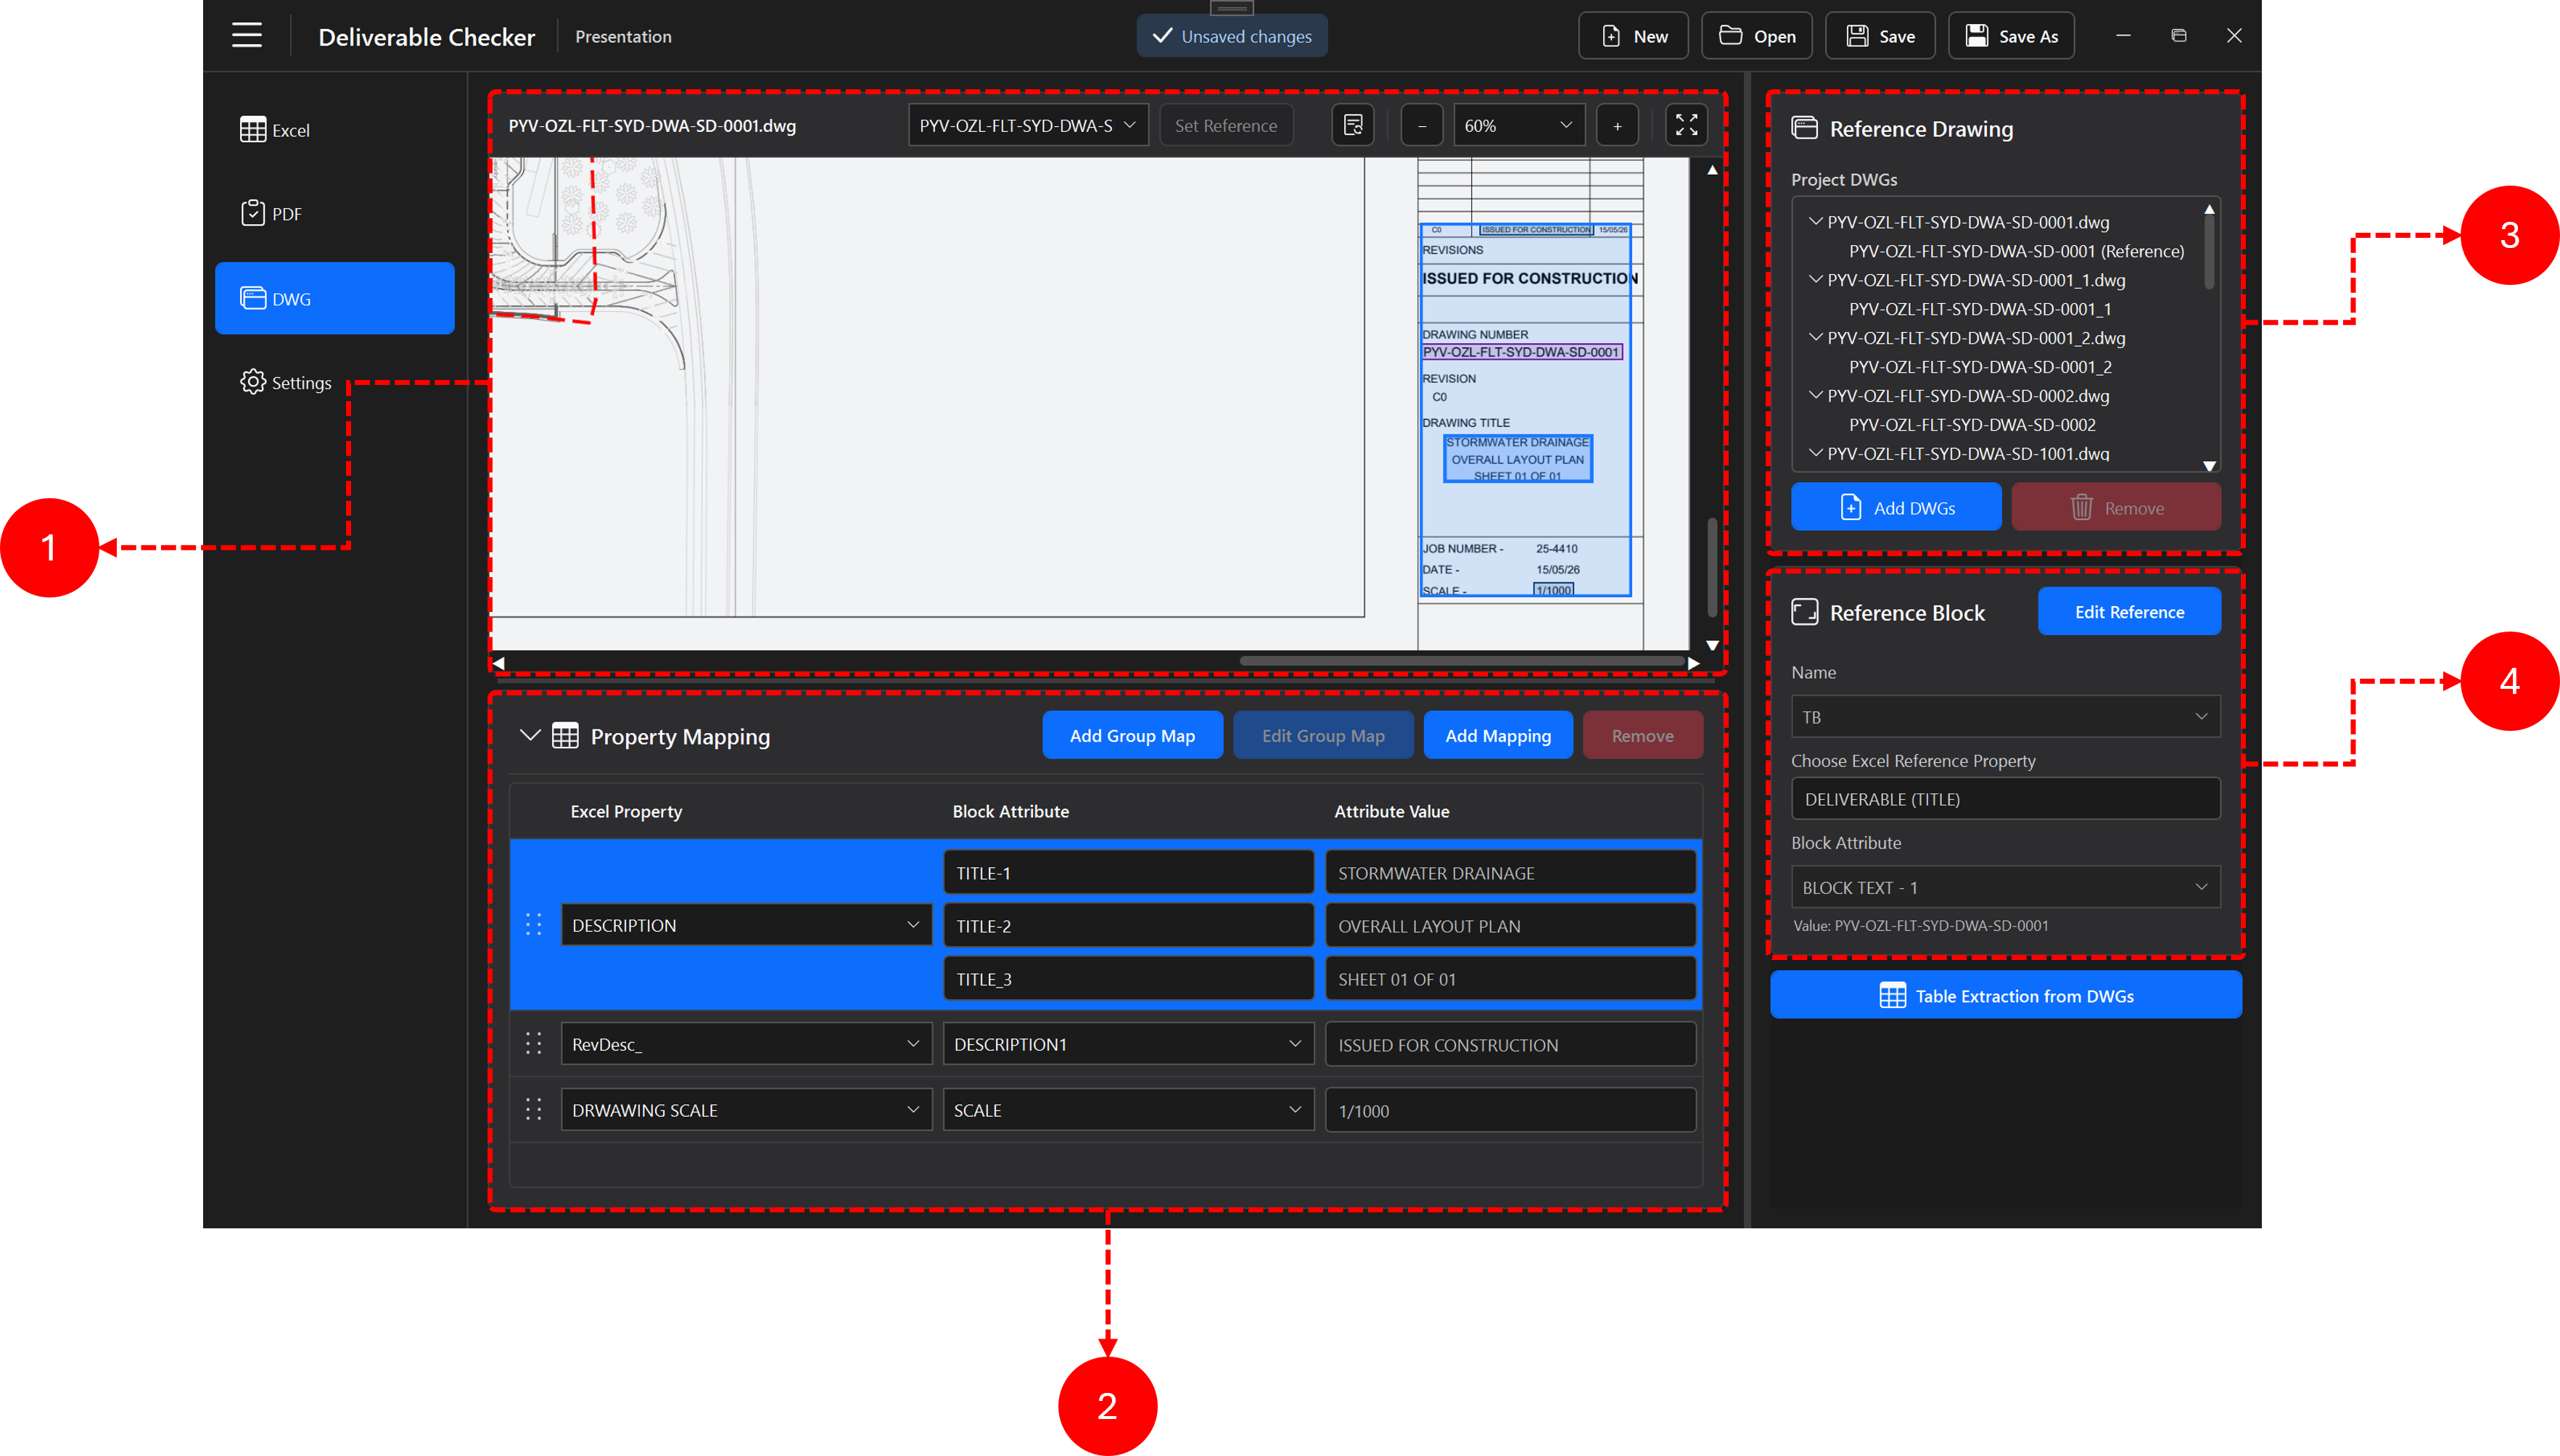Click Remove in Reference Drawing panel
This screenshot has height=1456, width=2560.
point(2116,507)
